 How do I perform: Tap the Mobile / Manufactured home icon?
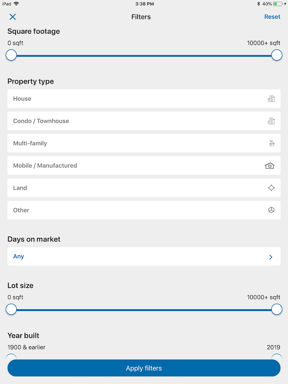270,166
